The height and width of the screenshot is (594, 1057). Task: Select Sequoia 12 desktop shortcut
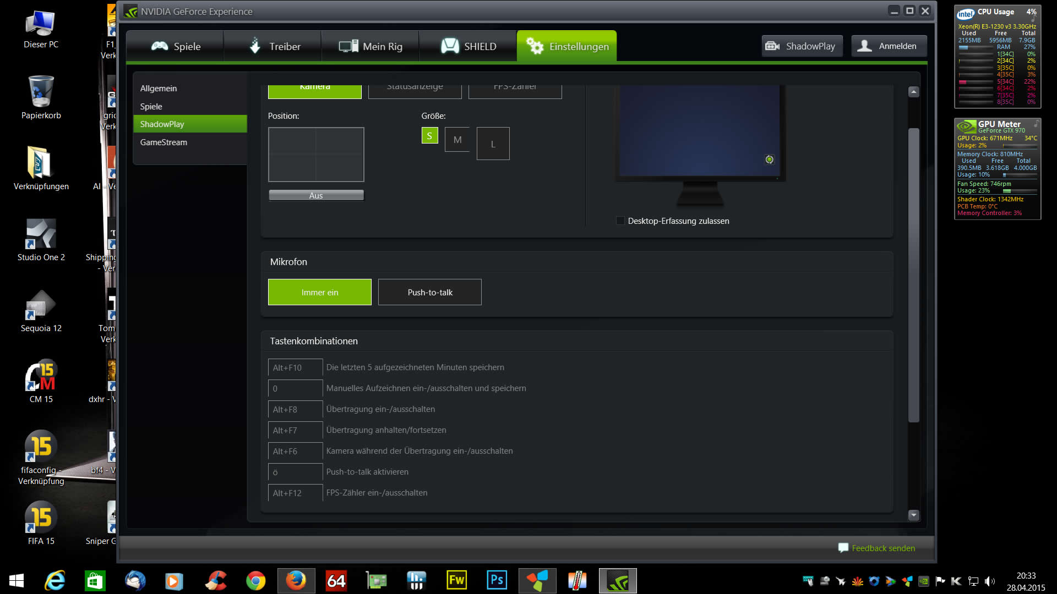point(41,311)
